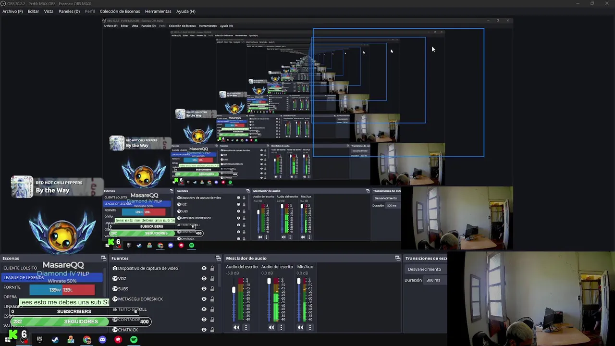The height and width of the screenshot is (346, 615).
Task: Click Mic/Aux mute icon in first nested preview window
Action: 303,237
